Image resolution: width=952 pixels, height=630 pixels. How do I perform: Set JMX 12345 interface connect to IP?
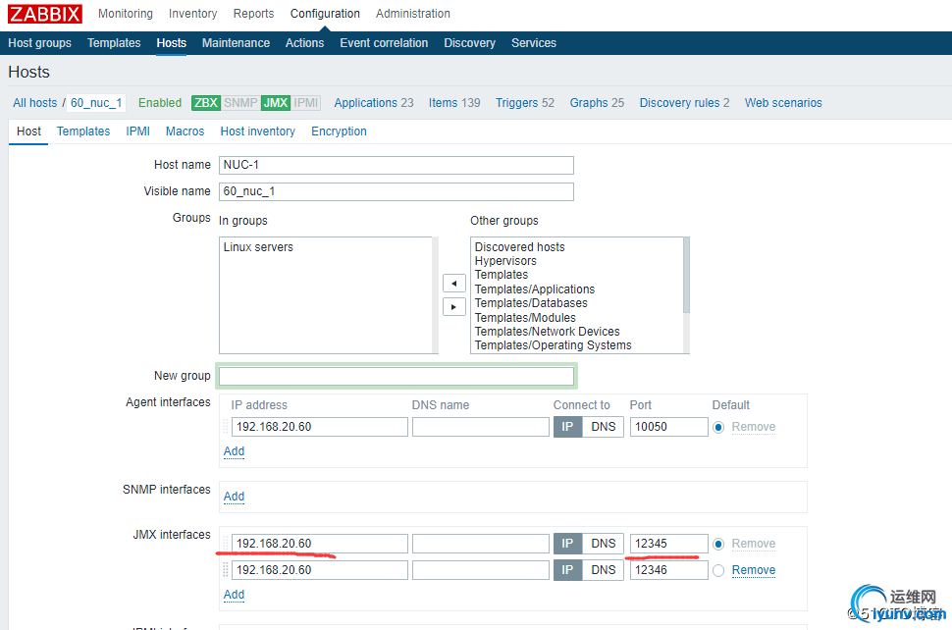pos(567,544)
